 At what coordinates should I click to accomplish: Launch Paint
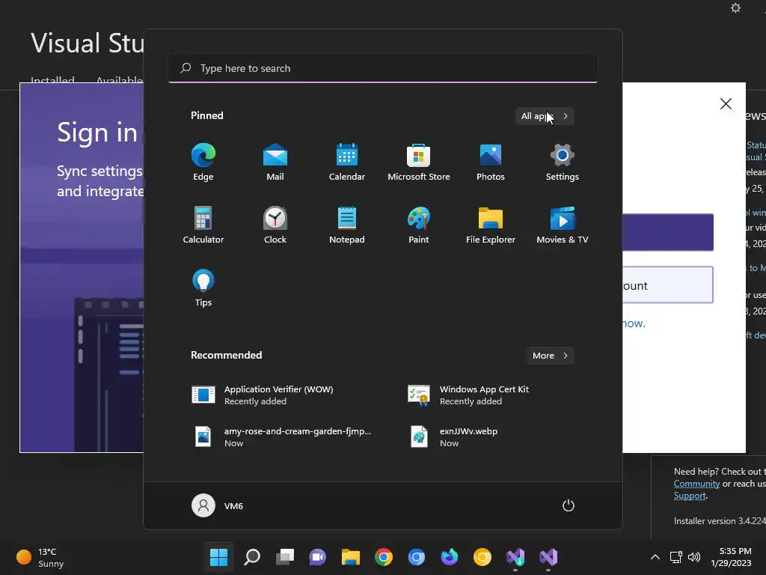[x=419, y=225]
